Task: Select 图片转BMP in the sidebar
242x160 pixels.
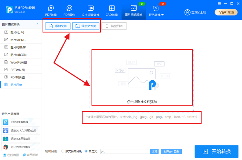Action: (x=21, y=47)
